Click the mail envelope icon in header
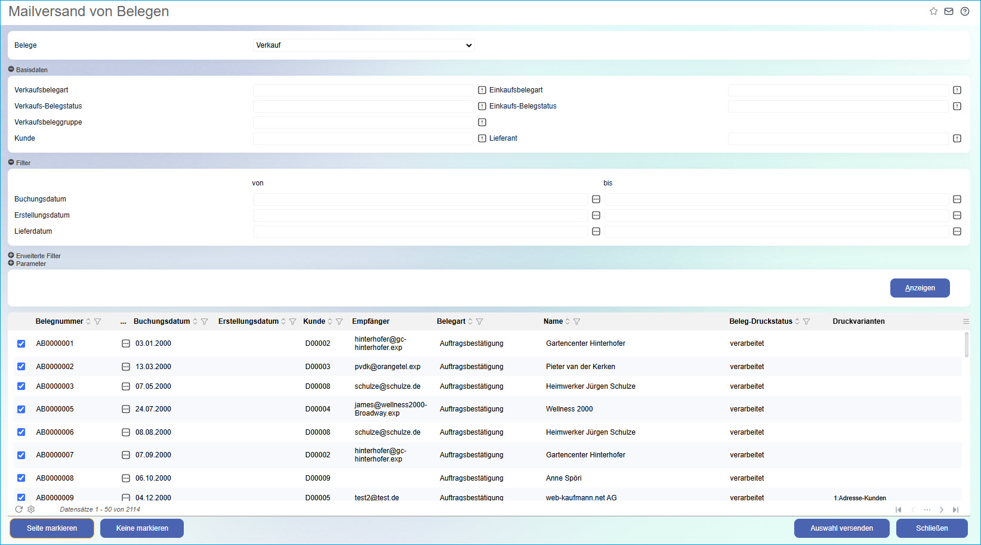 [949, 11]
